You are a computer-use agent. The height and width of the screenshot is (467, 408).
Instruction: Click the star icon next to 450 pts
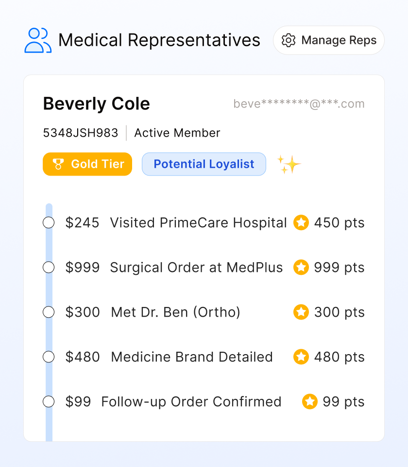point(301,223)
